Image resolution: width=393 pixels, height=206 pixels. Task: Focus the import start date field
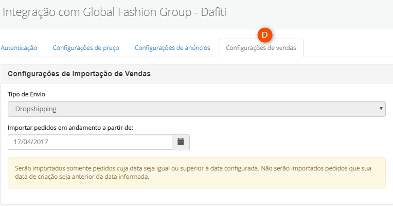[x=90, y=142]
